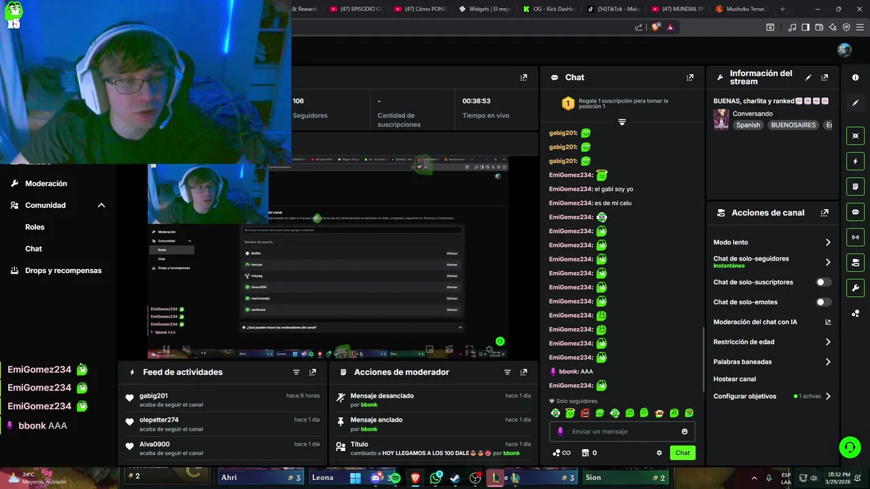Select the wrench icon in right sidebar
Viewport: 870px width, 489px height.
855,288
